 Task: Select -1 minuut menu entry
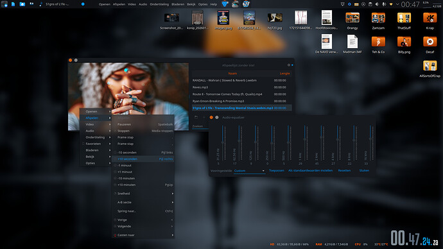pyautogui.click(x=143, y=166)
